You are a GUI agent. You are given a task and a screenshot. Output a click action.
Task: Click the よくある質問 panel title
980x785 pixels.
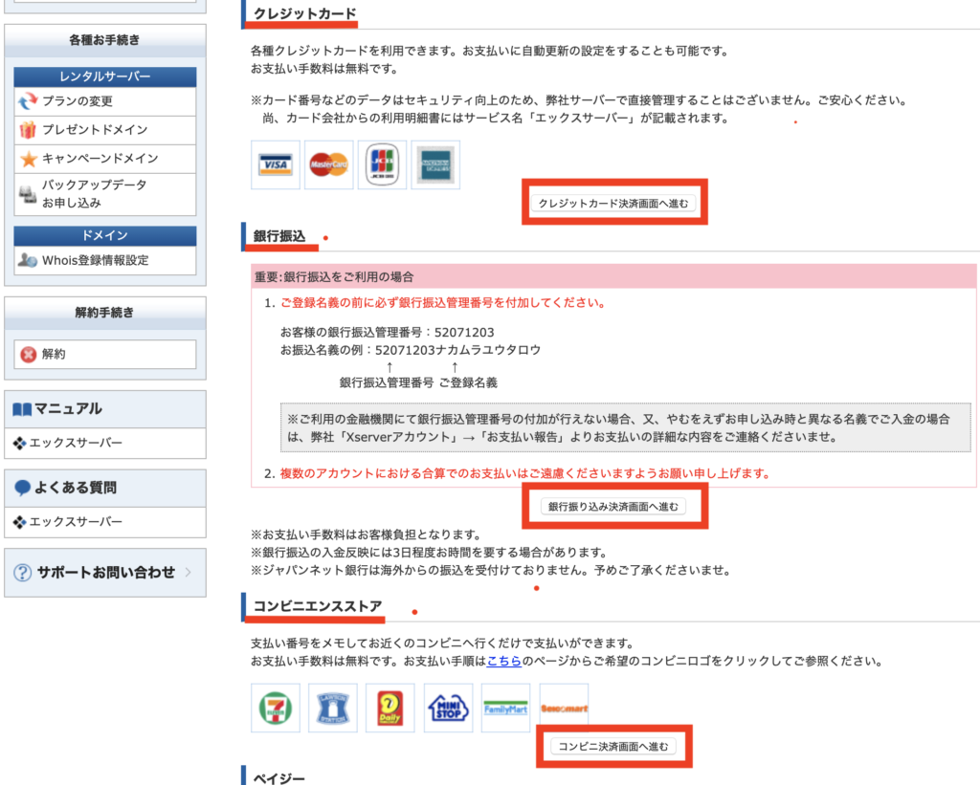click(x=75, y=488)
